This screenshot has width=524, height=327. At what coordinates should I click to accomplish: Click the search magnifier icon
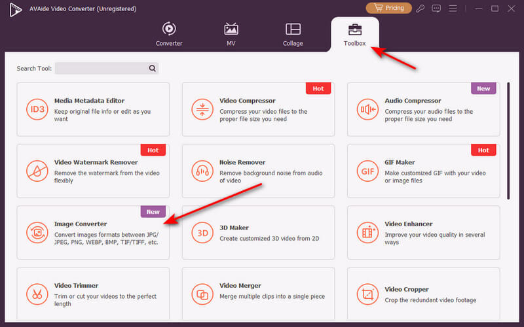153,69
